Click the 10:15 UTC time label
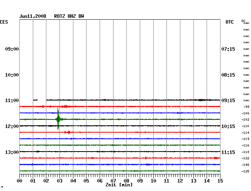 [x=228, y=126]
